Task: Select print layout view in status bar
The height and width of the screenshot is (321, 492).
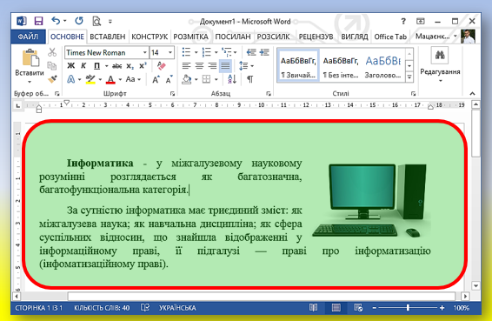Action: coord(336,307)
